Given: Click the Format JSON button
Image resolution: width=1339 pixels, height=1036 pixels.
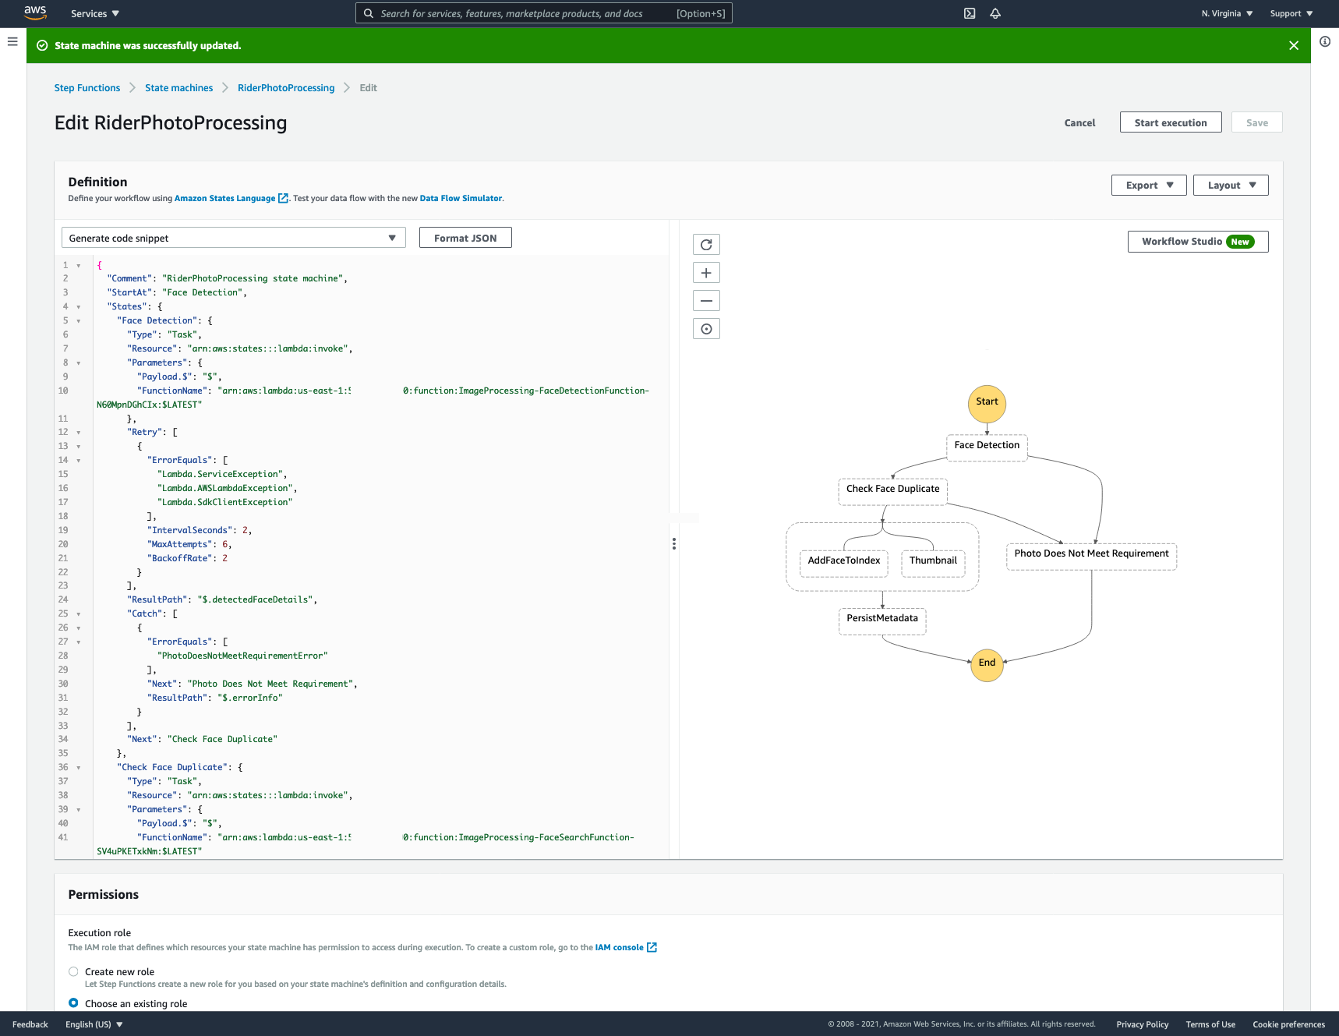Looking at the screenshot, I should [x=465, y=238].
